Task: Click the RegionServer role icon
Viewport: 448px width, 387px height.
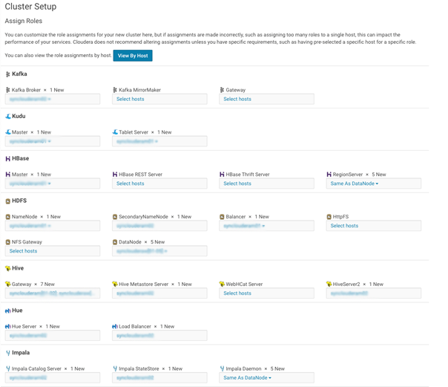Action: coord(329,175)
